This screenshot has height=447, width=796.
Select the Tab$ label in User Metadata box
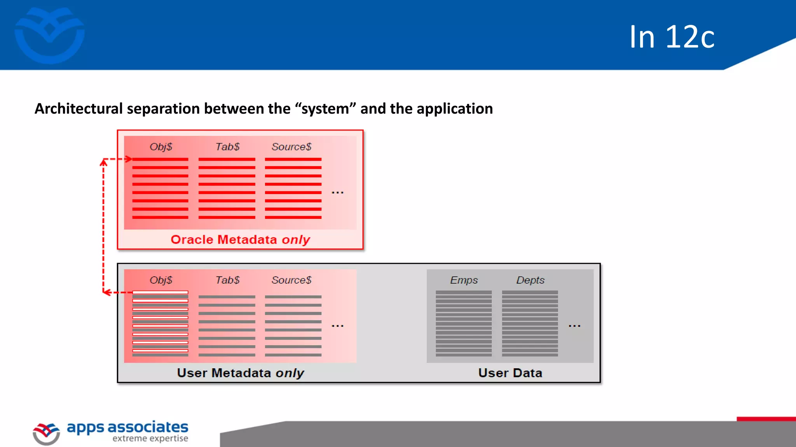point(227,280)
